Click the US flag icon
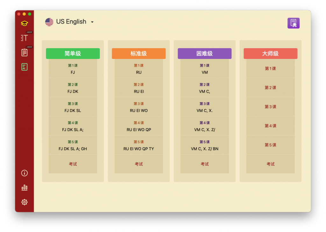The height and width of the screenshot is (232, 326). click(x=49, y=22)
